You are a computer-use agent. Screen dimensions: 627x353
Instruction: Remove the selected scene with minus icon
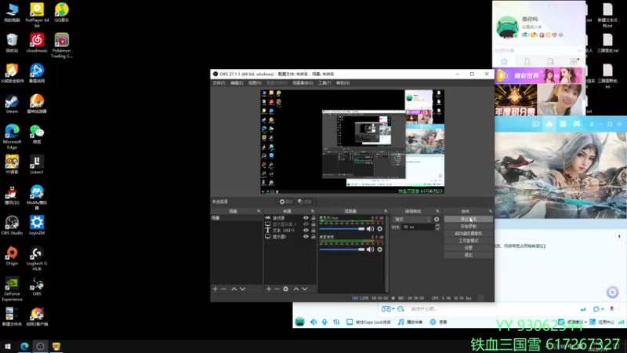223,289
